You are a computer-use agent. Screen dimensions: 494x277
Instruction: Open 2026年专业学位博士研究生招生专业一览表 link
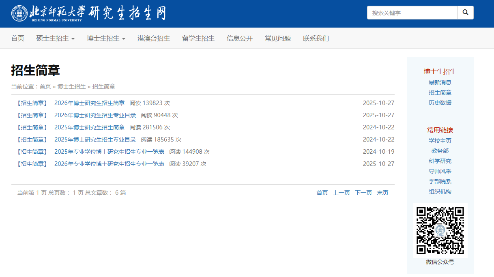click(x=109, y=164)
